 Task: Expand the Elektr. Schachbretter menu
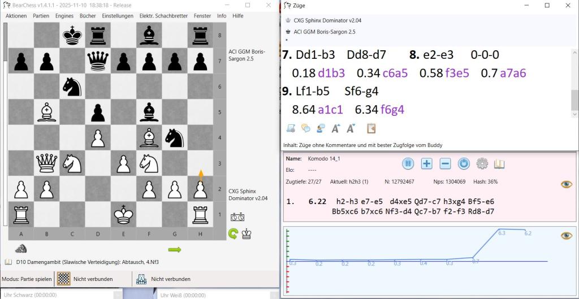(163, 16)
